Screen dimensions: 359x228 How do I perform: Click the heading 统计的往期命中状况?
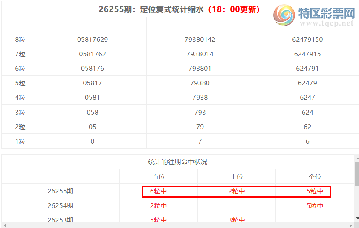pos(178,162)
